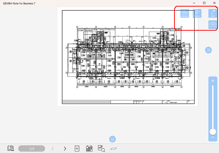Click the 1/5 page indicator
This screenshot has width=219, height=153.
(31, 149)
